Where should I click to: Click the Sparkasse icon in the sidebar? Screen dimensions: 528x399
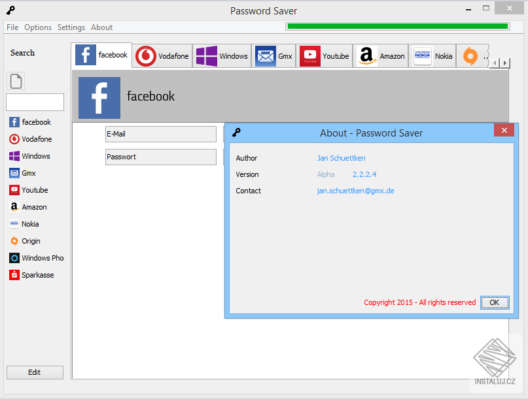click(x=14, y=275)
